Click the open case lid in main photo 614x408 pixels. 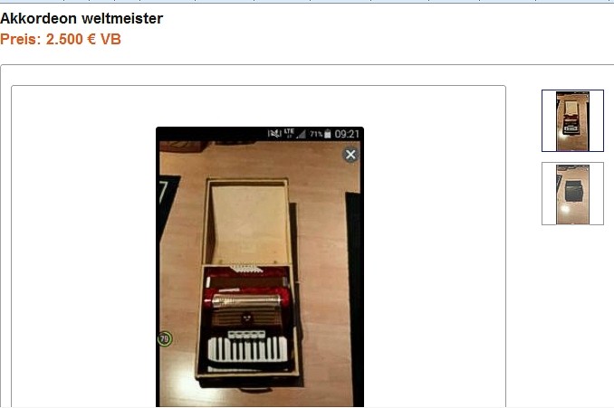[247, 223]
